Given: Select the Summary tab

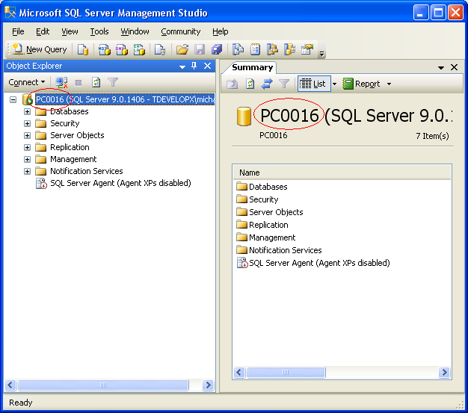Looking at the screenshot, I should pos(252,67).
